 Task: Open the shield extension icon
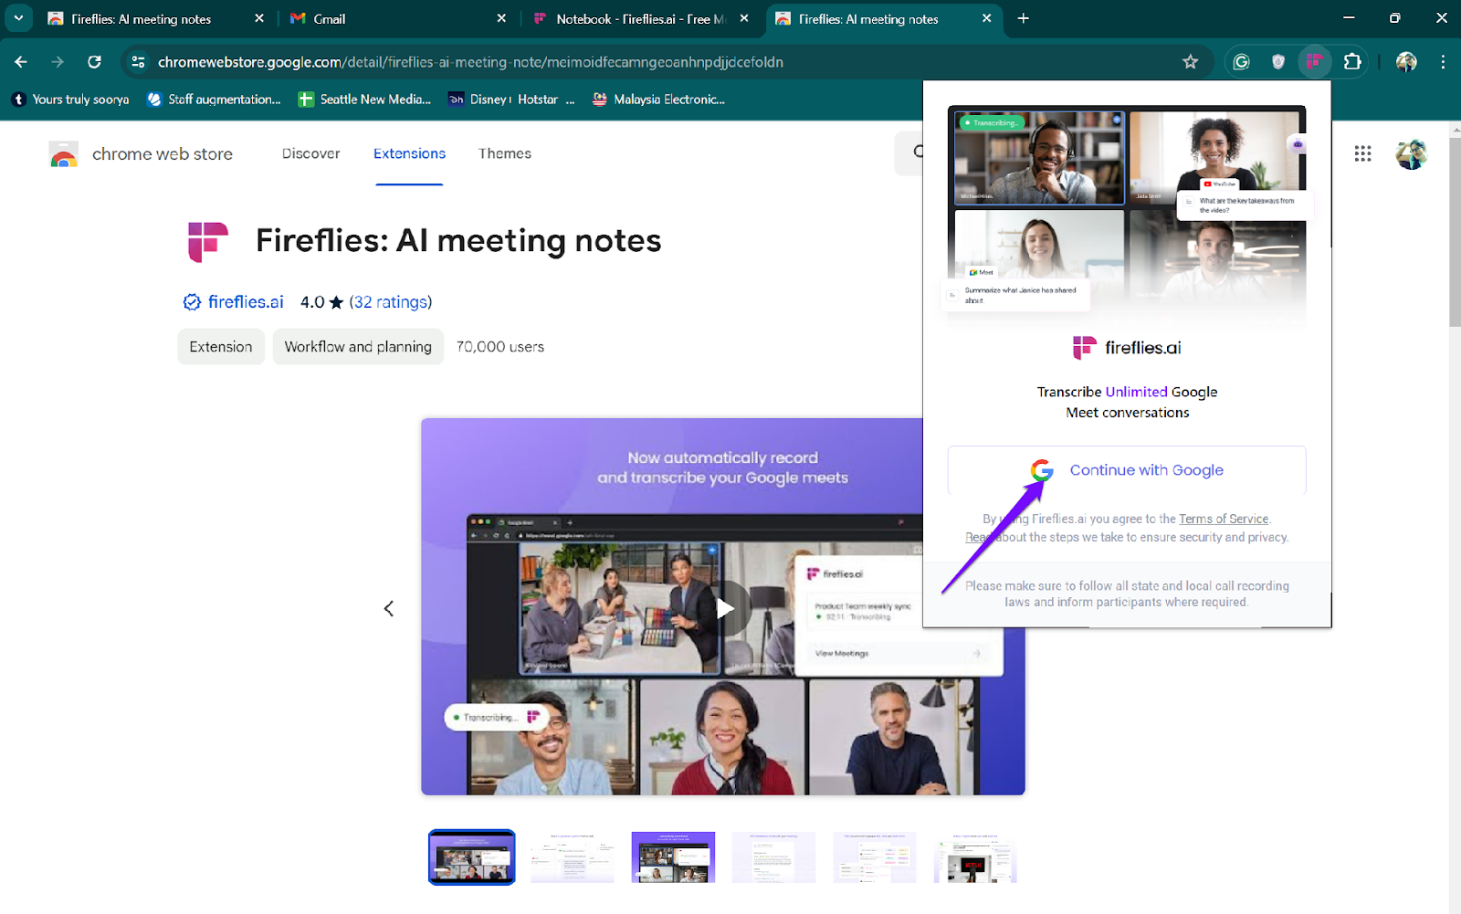tap(1278, 62)
